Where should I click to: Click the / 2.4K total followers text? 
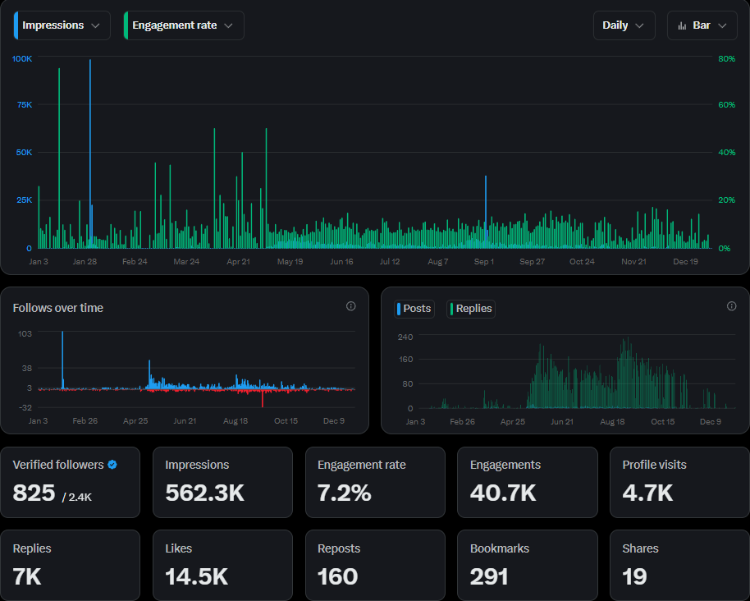76,498
